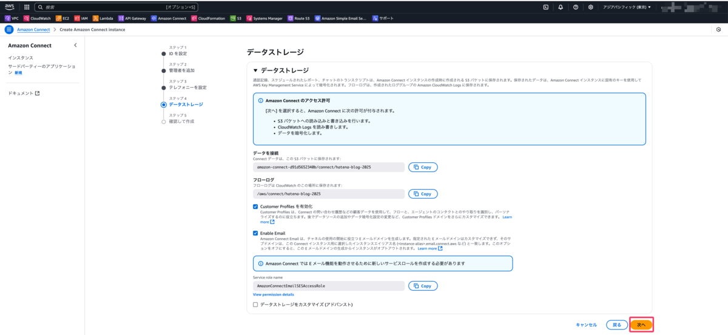The width and height of the screenshot is (728, 335).
Task: Open インスタンス in the side navigation
Action: [21, 58]
